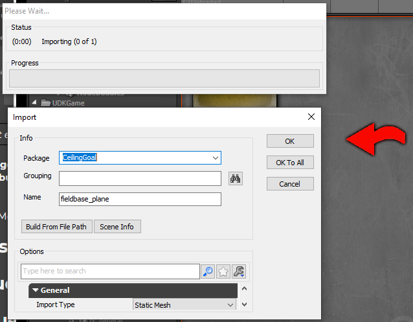This screenshot has width=413, height=322.
Task: Open the Import Type Static Mesh dropdown
Action: point(184,305)
